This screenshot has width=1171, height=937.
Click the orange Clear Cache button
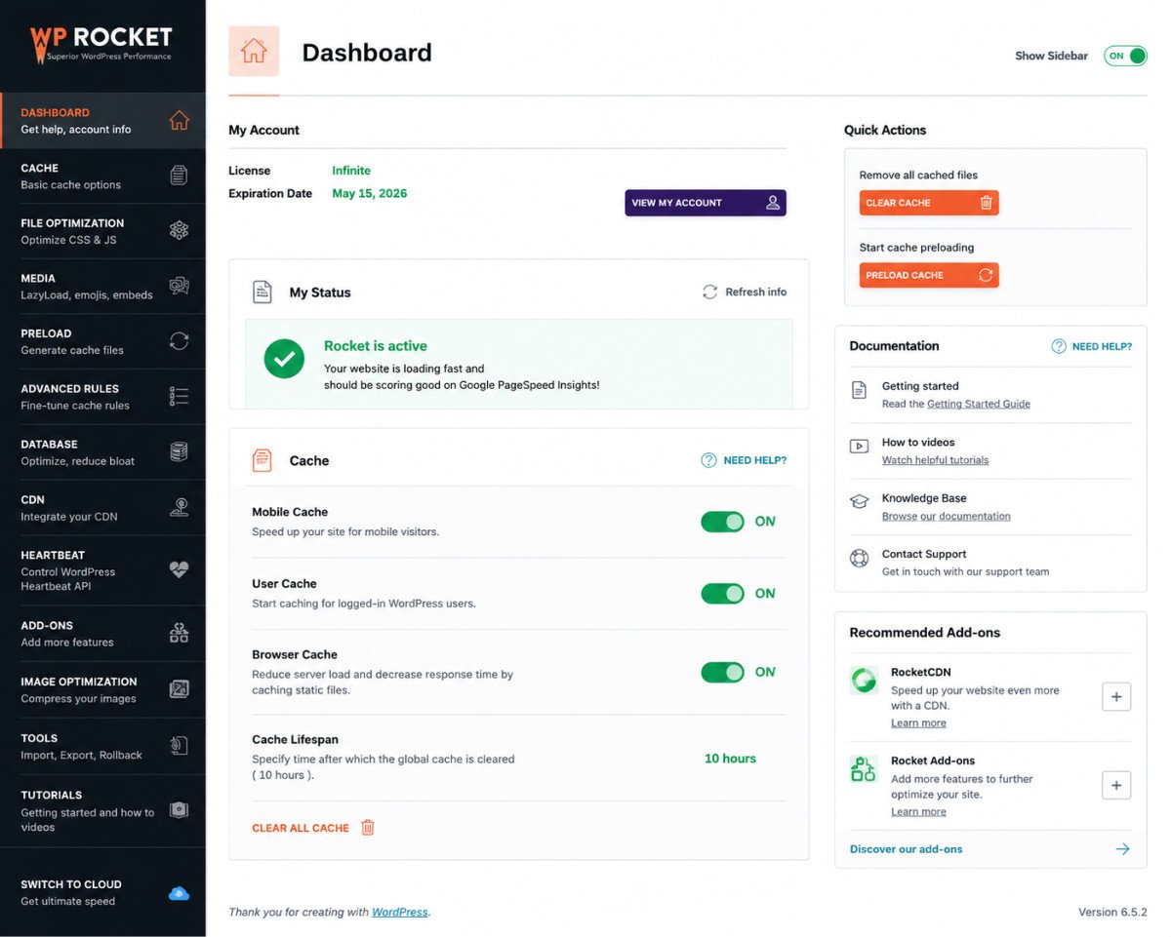coord(929,203)
